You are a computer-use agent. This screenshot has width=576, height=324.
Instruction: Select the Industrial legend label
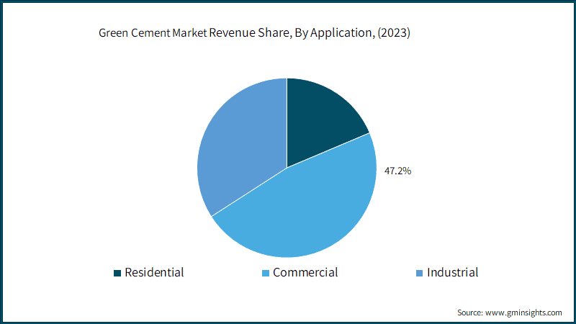click(453, 273)
